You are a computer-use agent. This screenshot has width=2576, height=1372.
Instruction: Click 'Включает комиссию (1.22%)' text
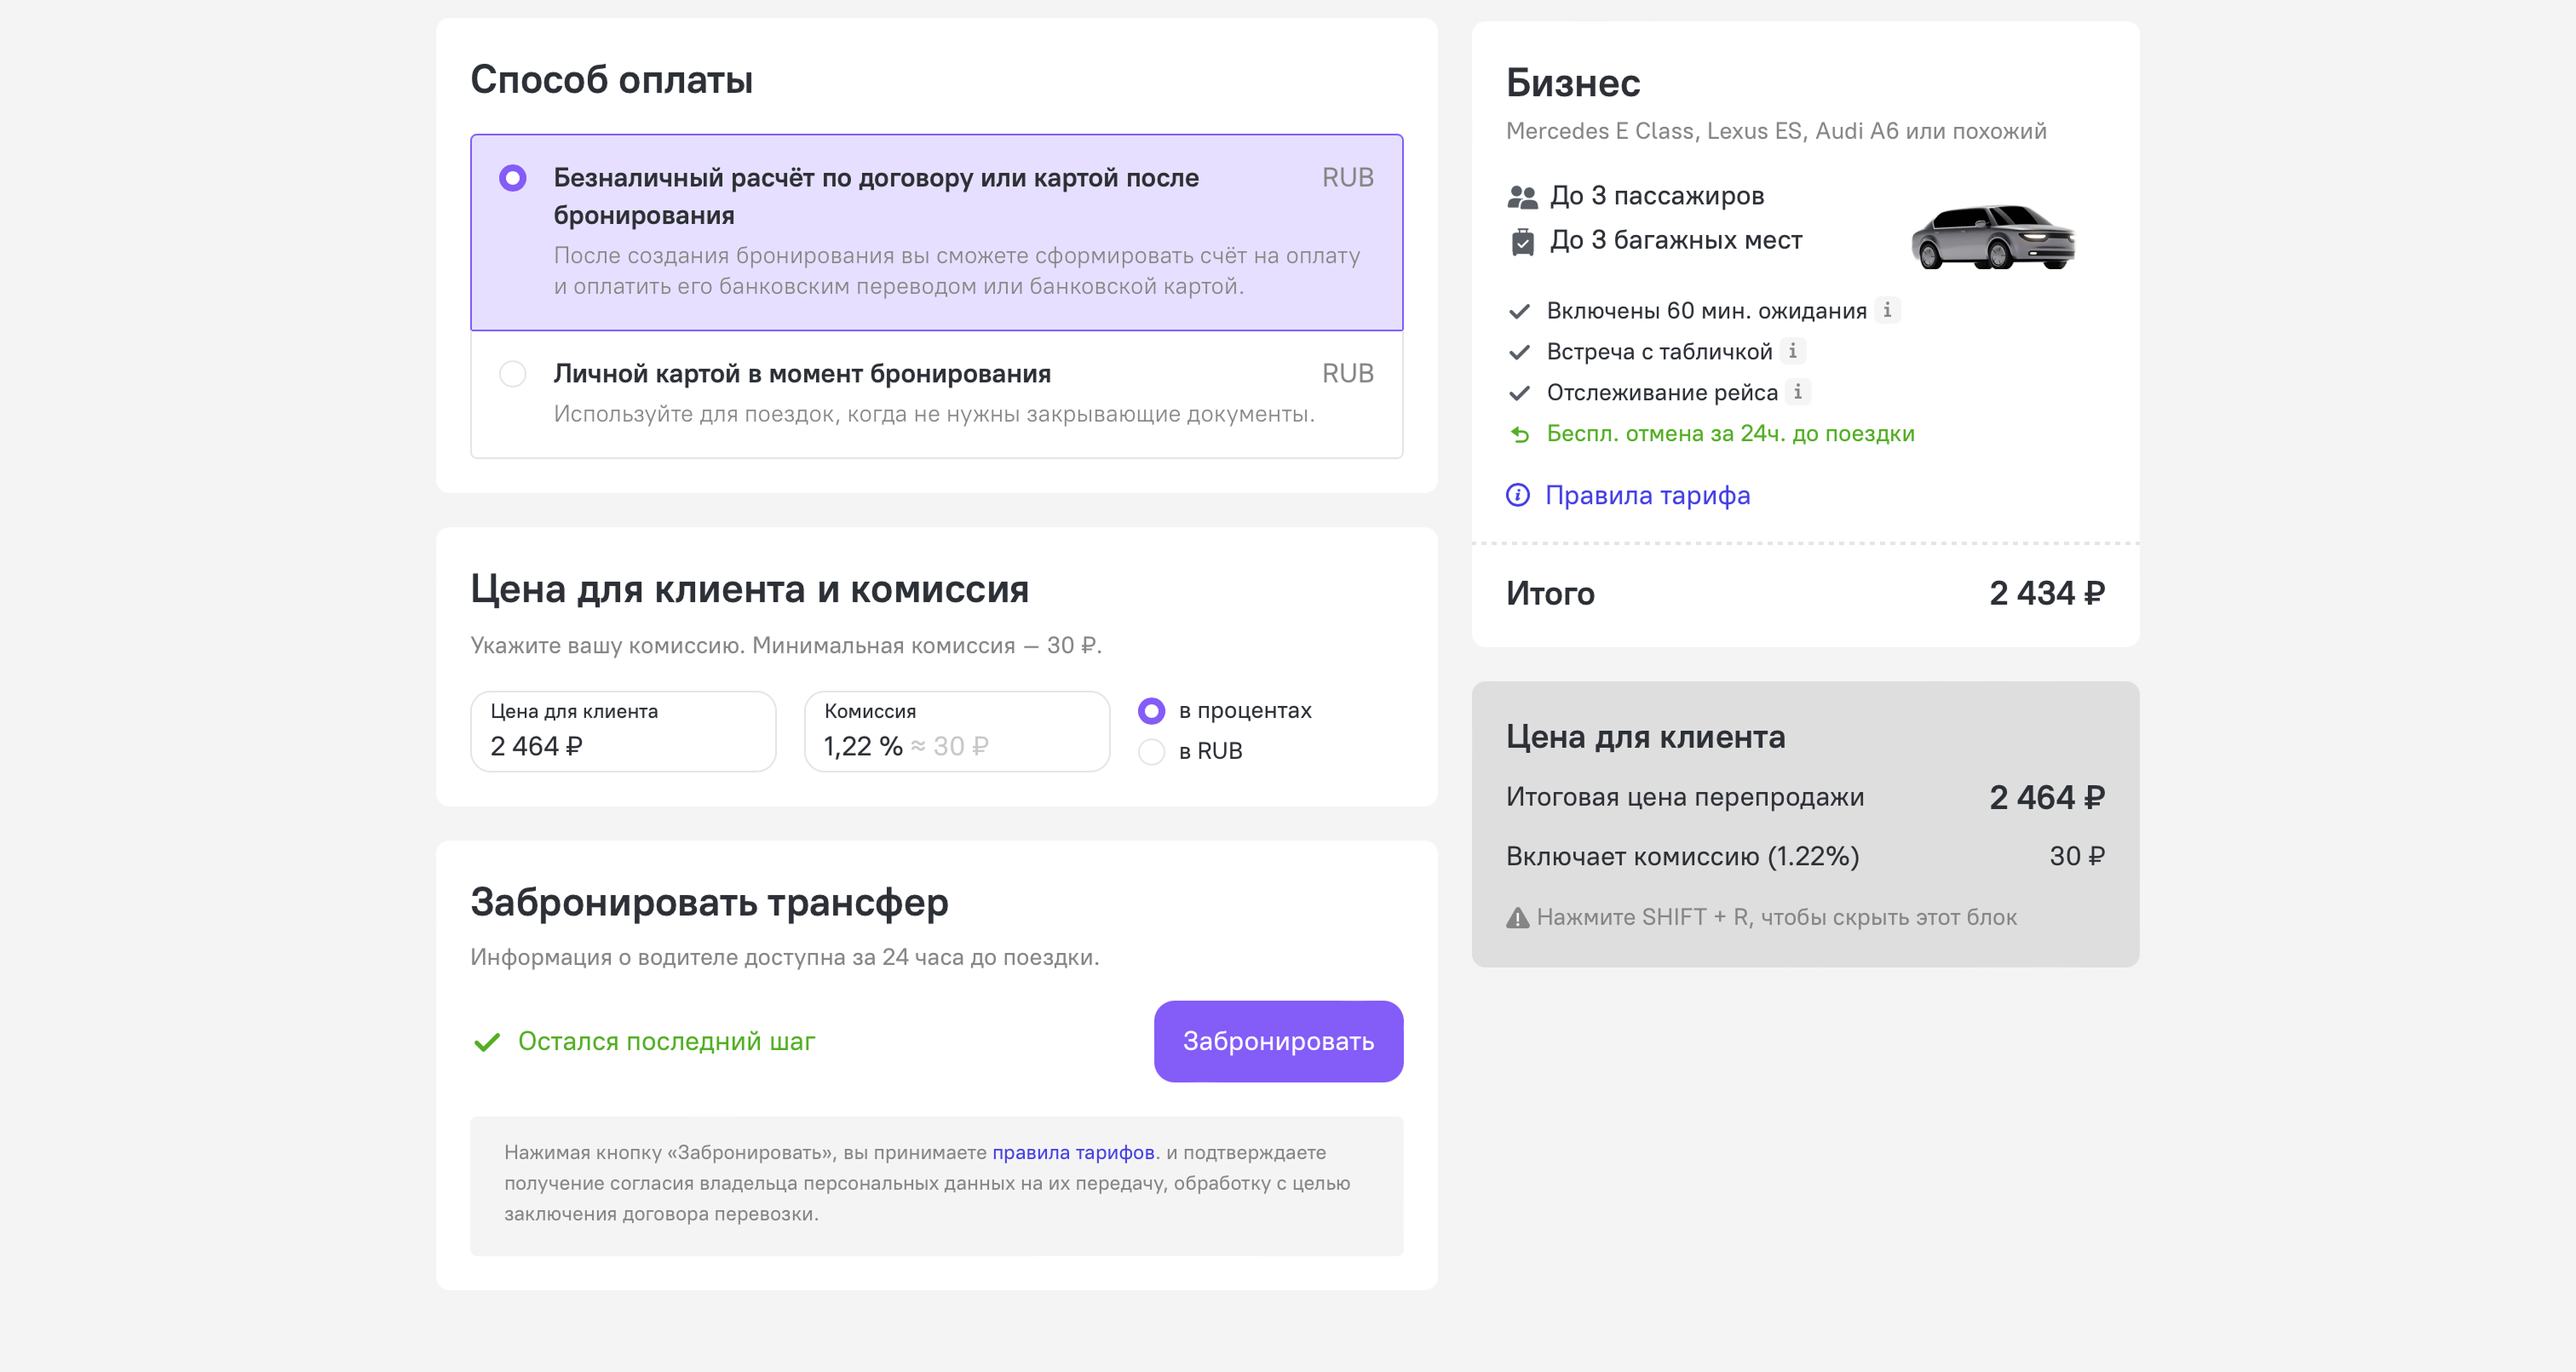pos(1682,856)
